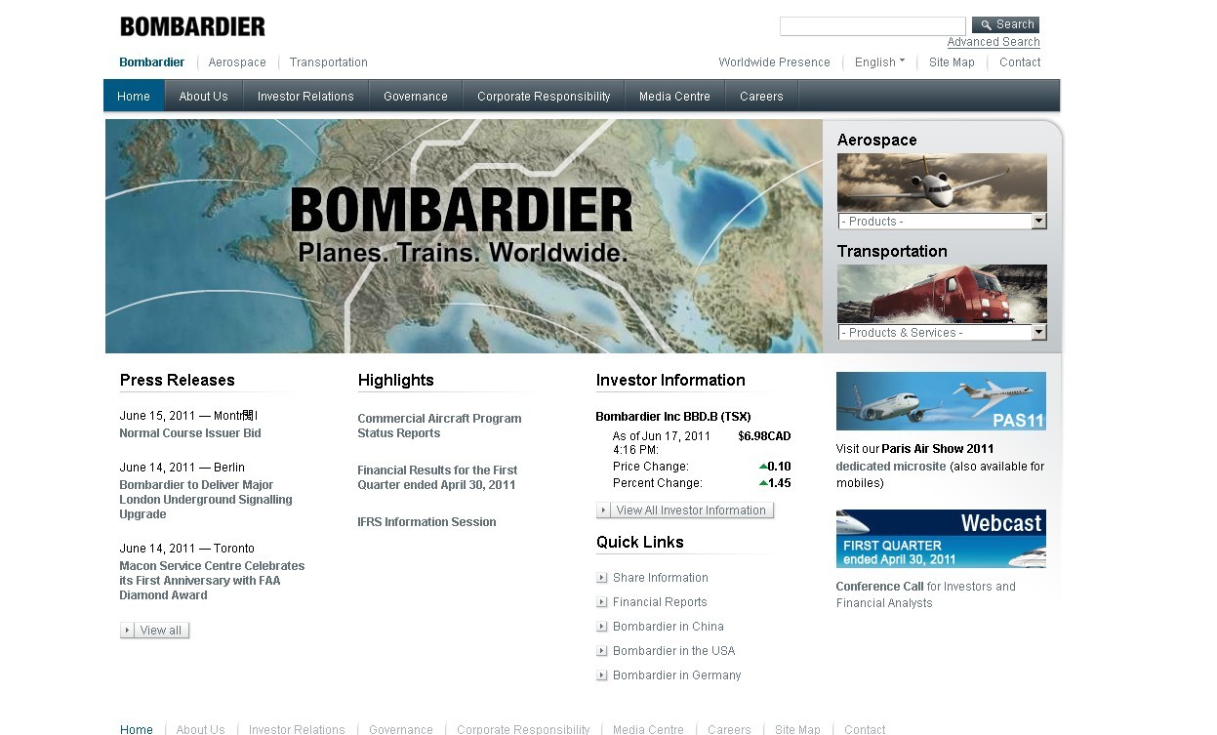
Task: Click the Bombardier Inc BBD.B (TSX) ticker text
Action: [x=673, y=417]
